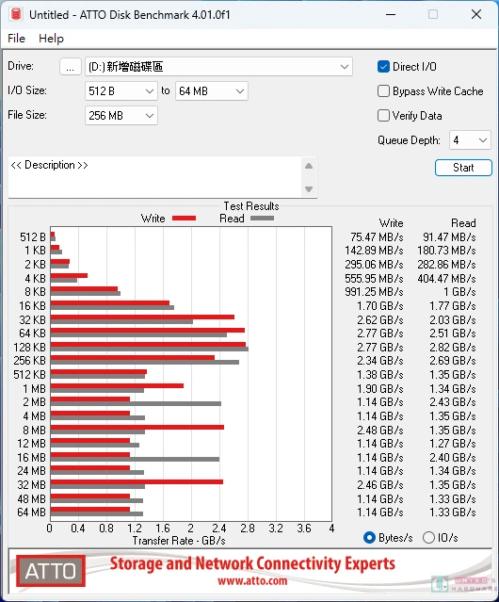Click the 2.46 GB/s write value
The image size is (499, 602).
(x=380, y=484)
